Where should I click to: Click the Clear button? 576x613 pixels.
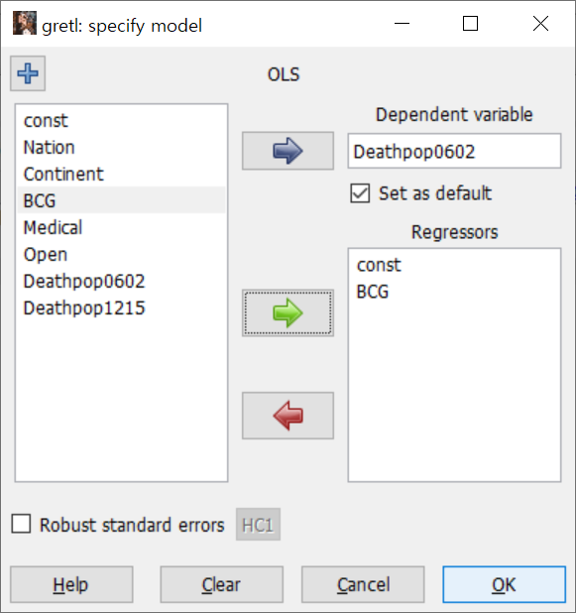(x=221, y=584)
